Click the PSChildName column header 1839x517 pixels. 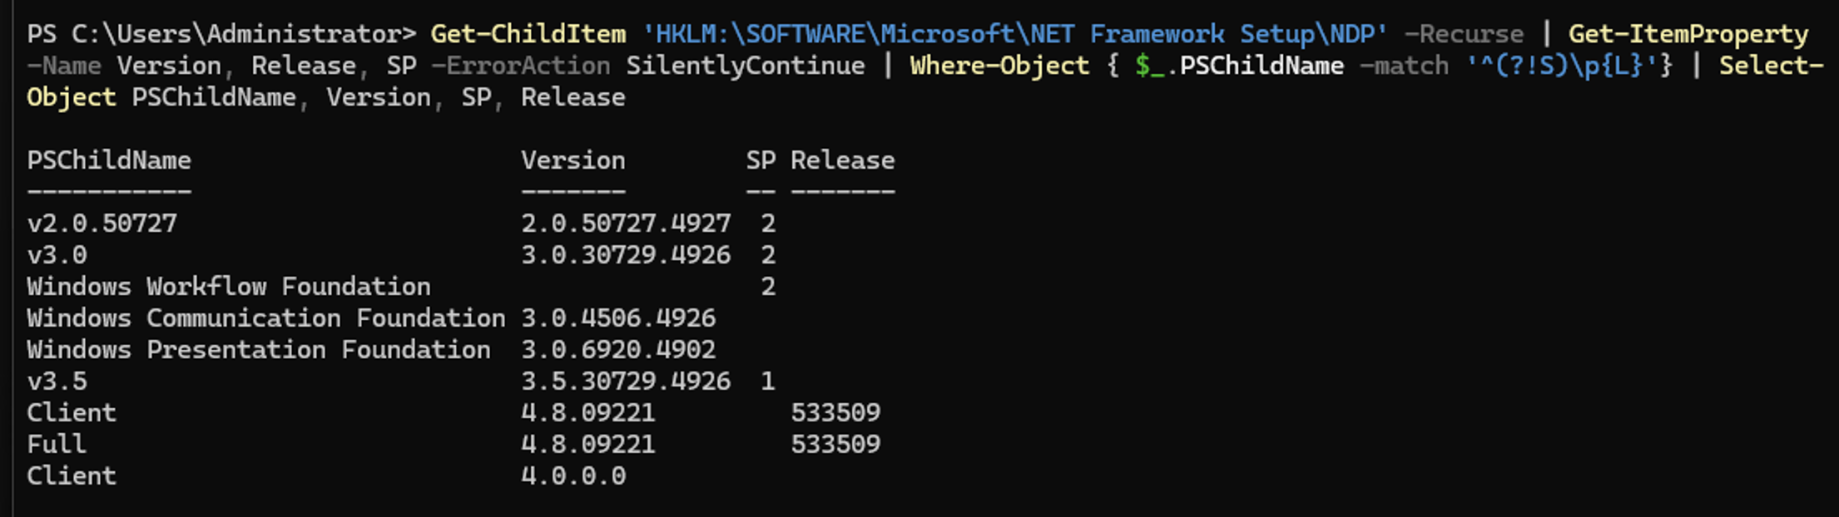click(x=109, y=160)
